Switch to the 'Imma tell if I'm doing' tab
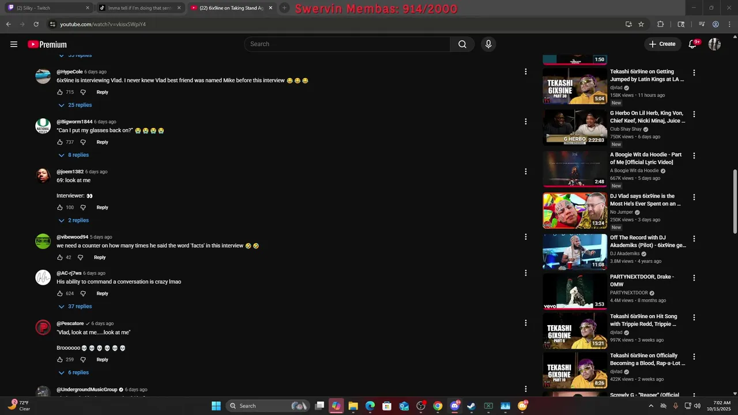 tap(141, 8)
